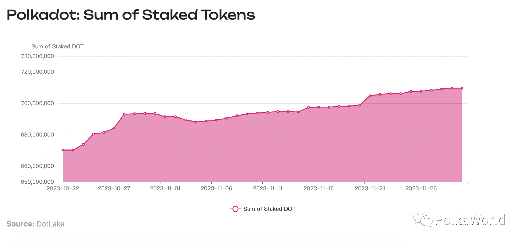Click the 2023-11-06 x-axis label

pos(216,188)
